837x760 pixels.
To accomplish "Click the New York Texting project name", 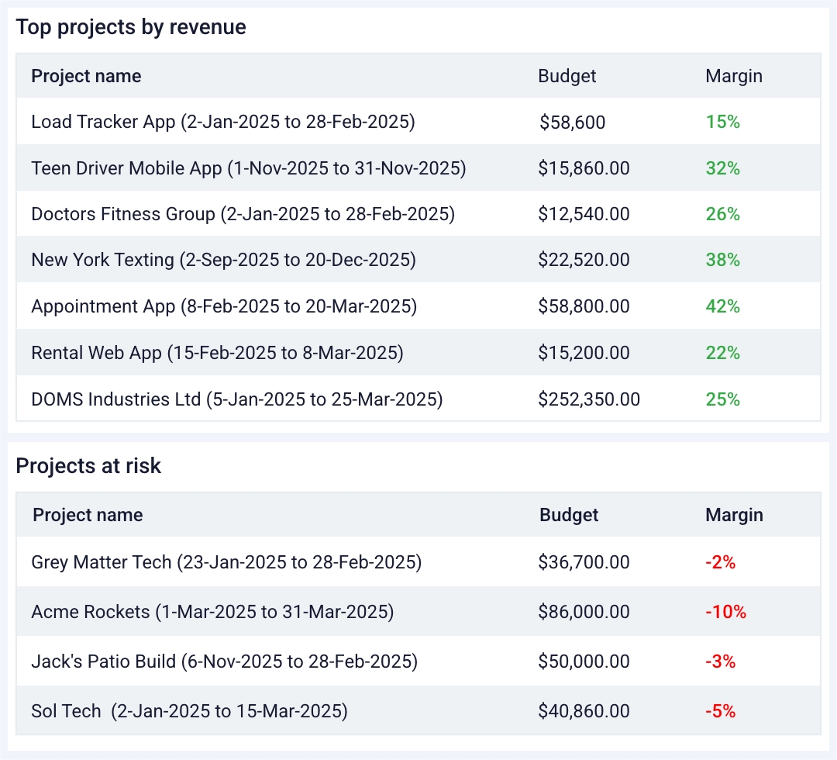I will (x=223, y=260).
